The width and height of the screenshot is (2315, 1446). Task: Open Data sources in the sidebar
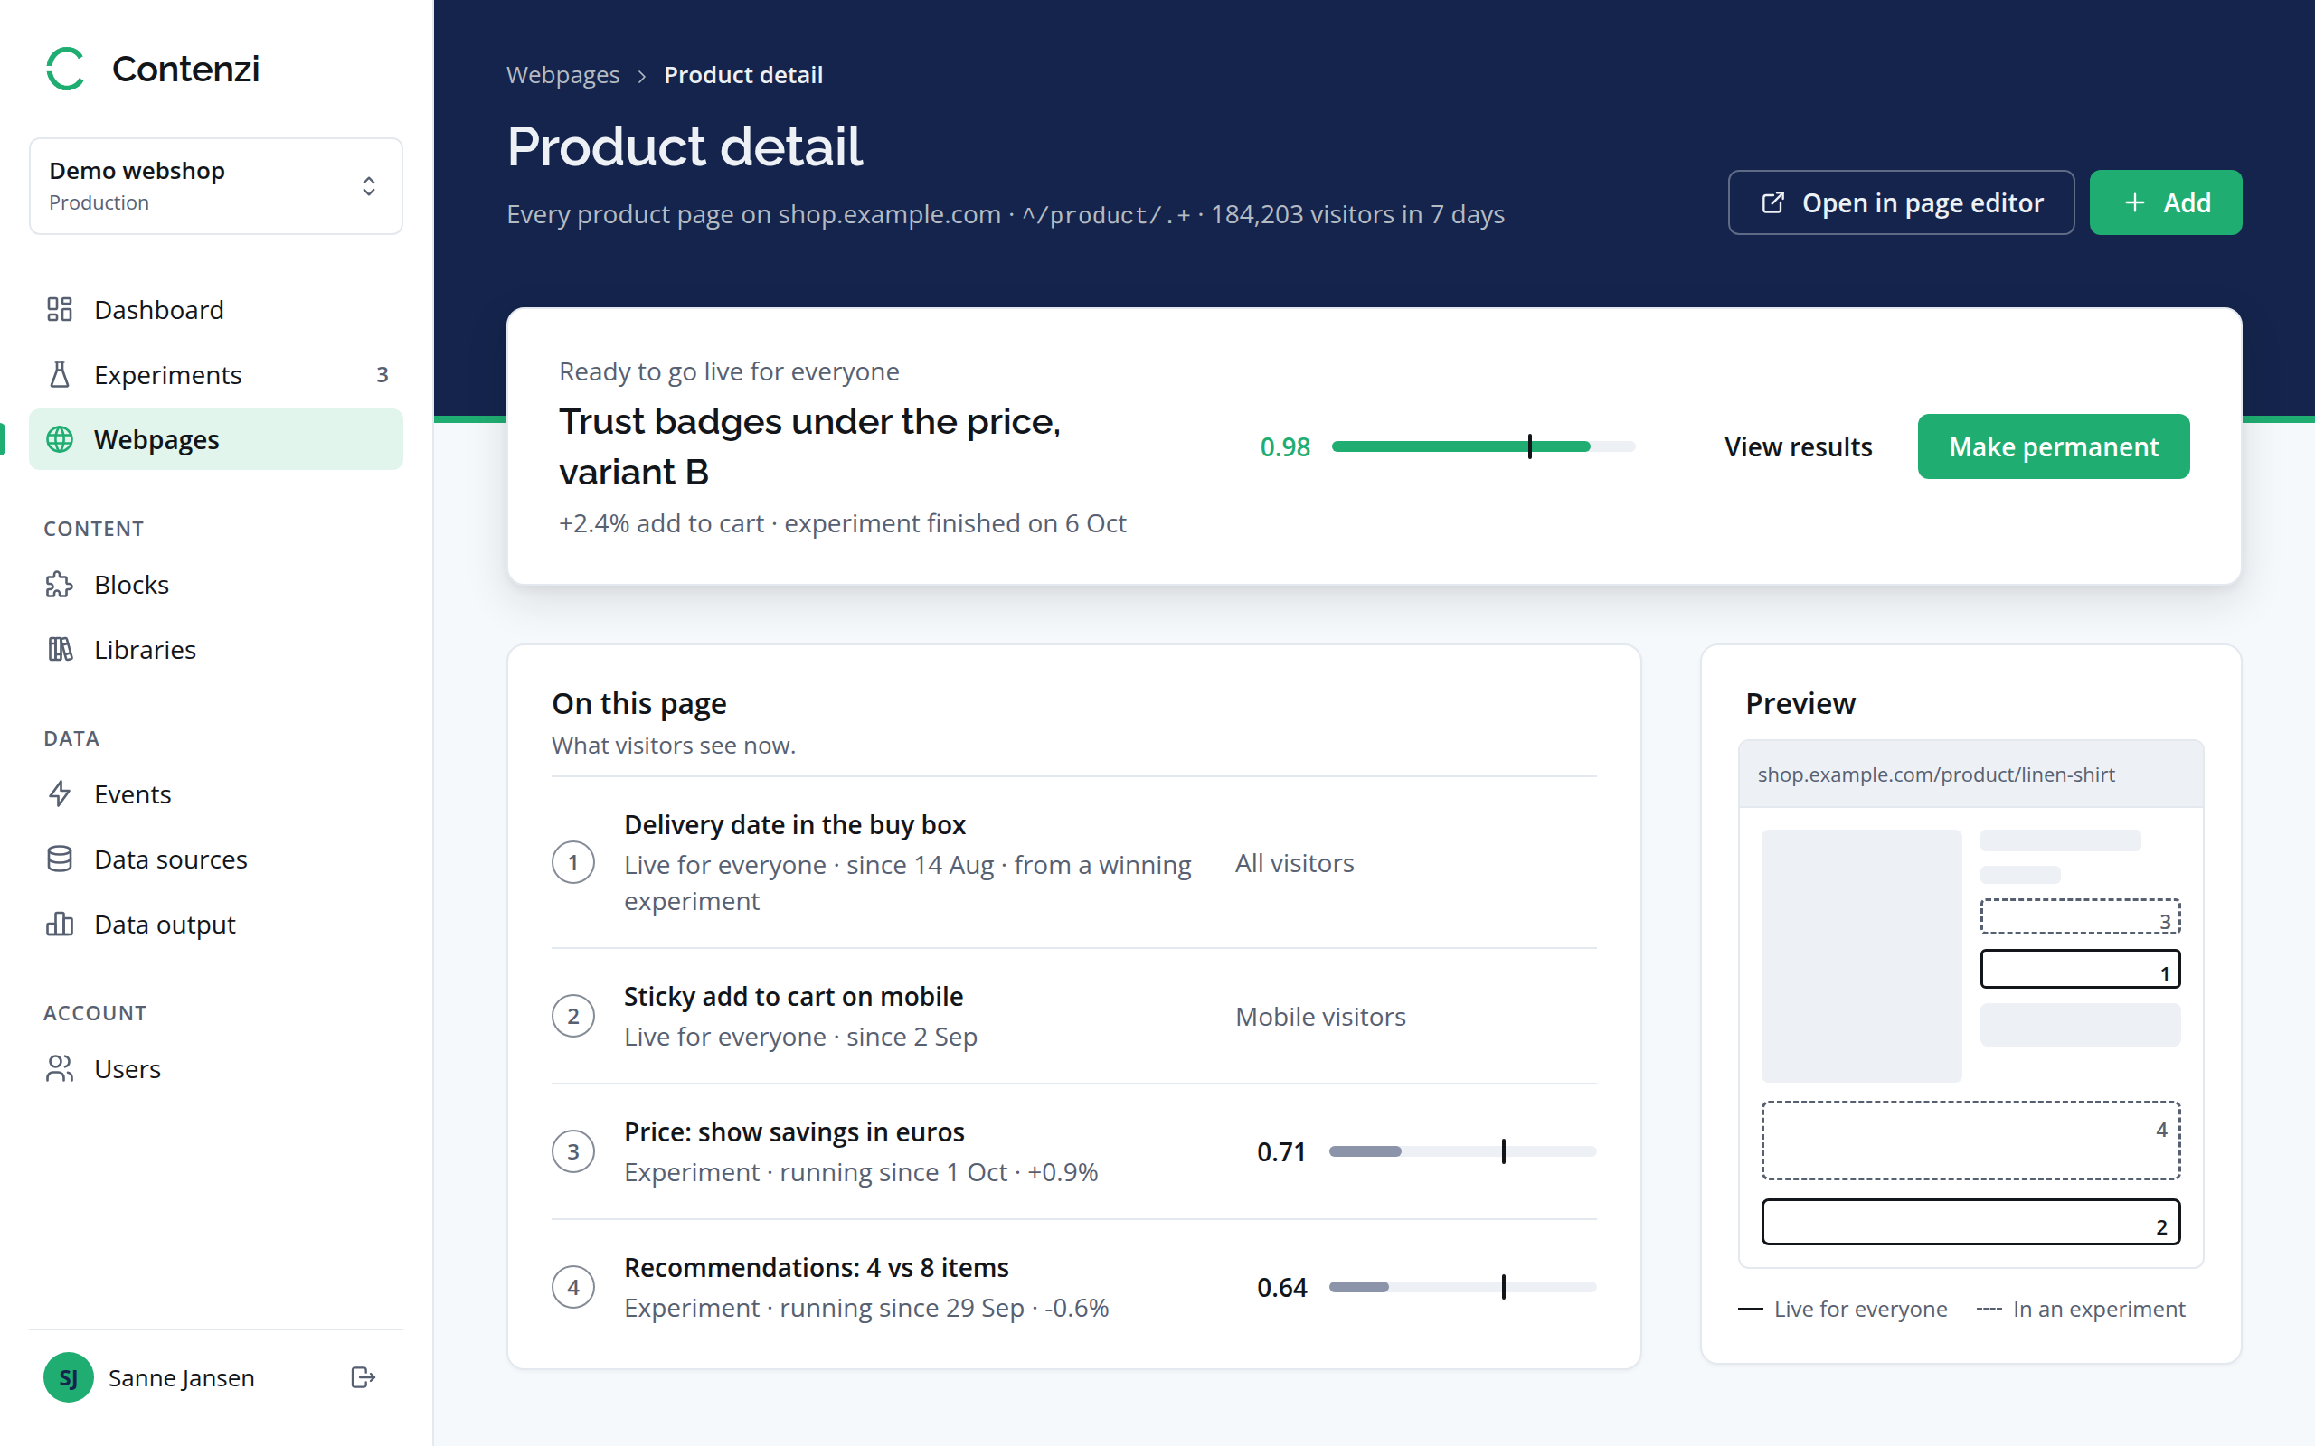(x=216, y=859)
